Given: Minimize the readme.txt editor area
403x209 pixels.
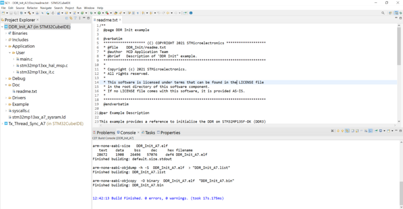Looking at the screenshot, I should coord(396,18).
